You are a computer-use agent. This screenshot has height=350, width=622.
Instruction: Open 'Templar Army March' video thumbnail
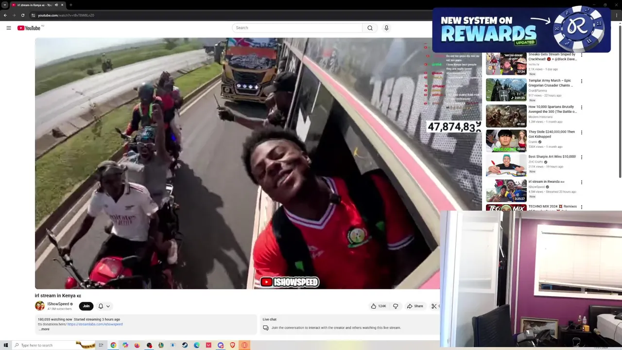coord(506,89)
